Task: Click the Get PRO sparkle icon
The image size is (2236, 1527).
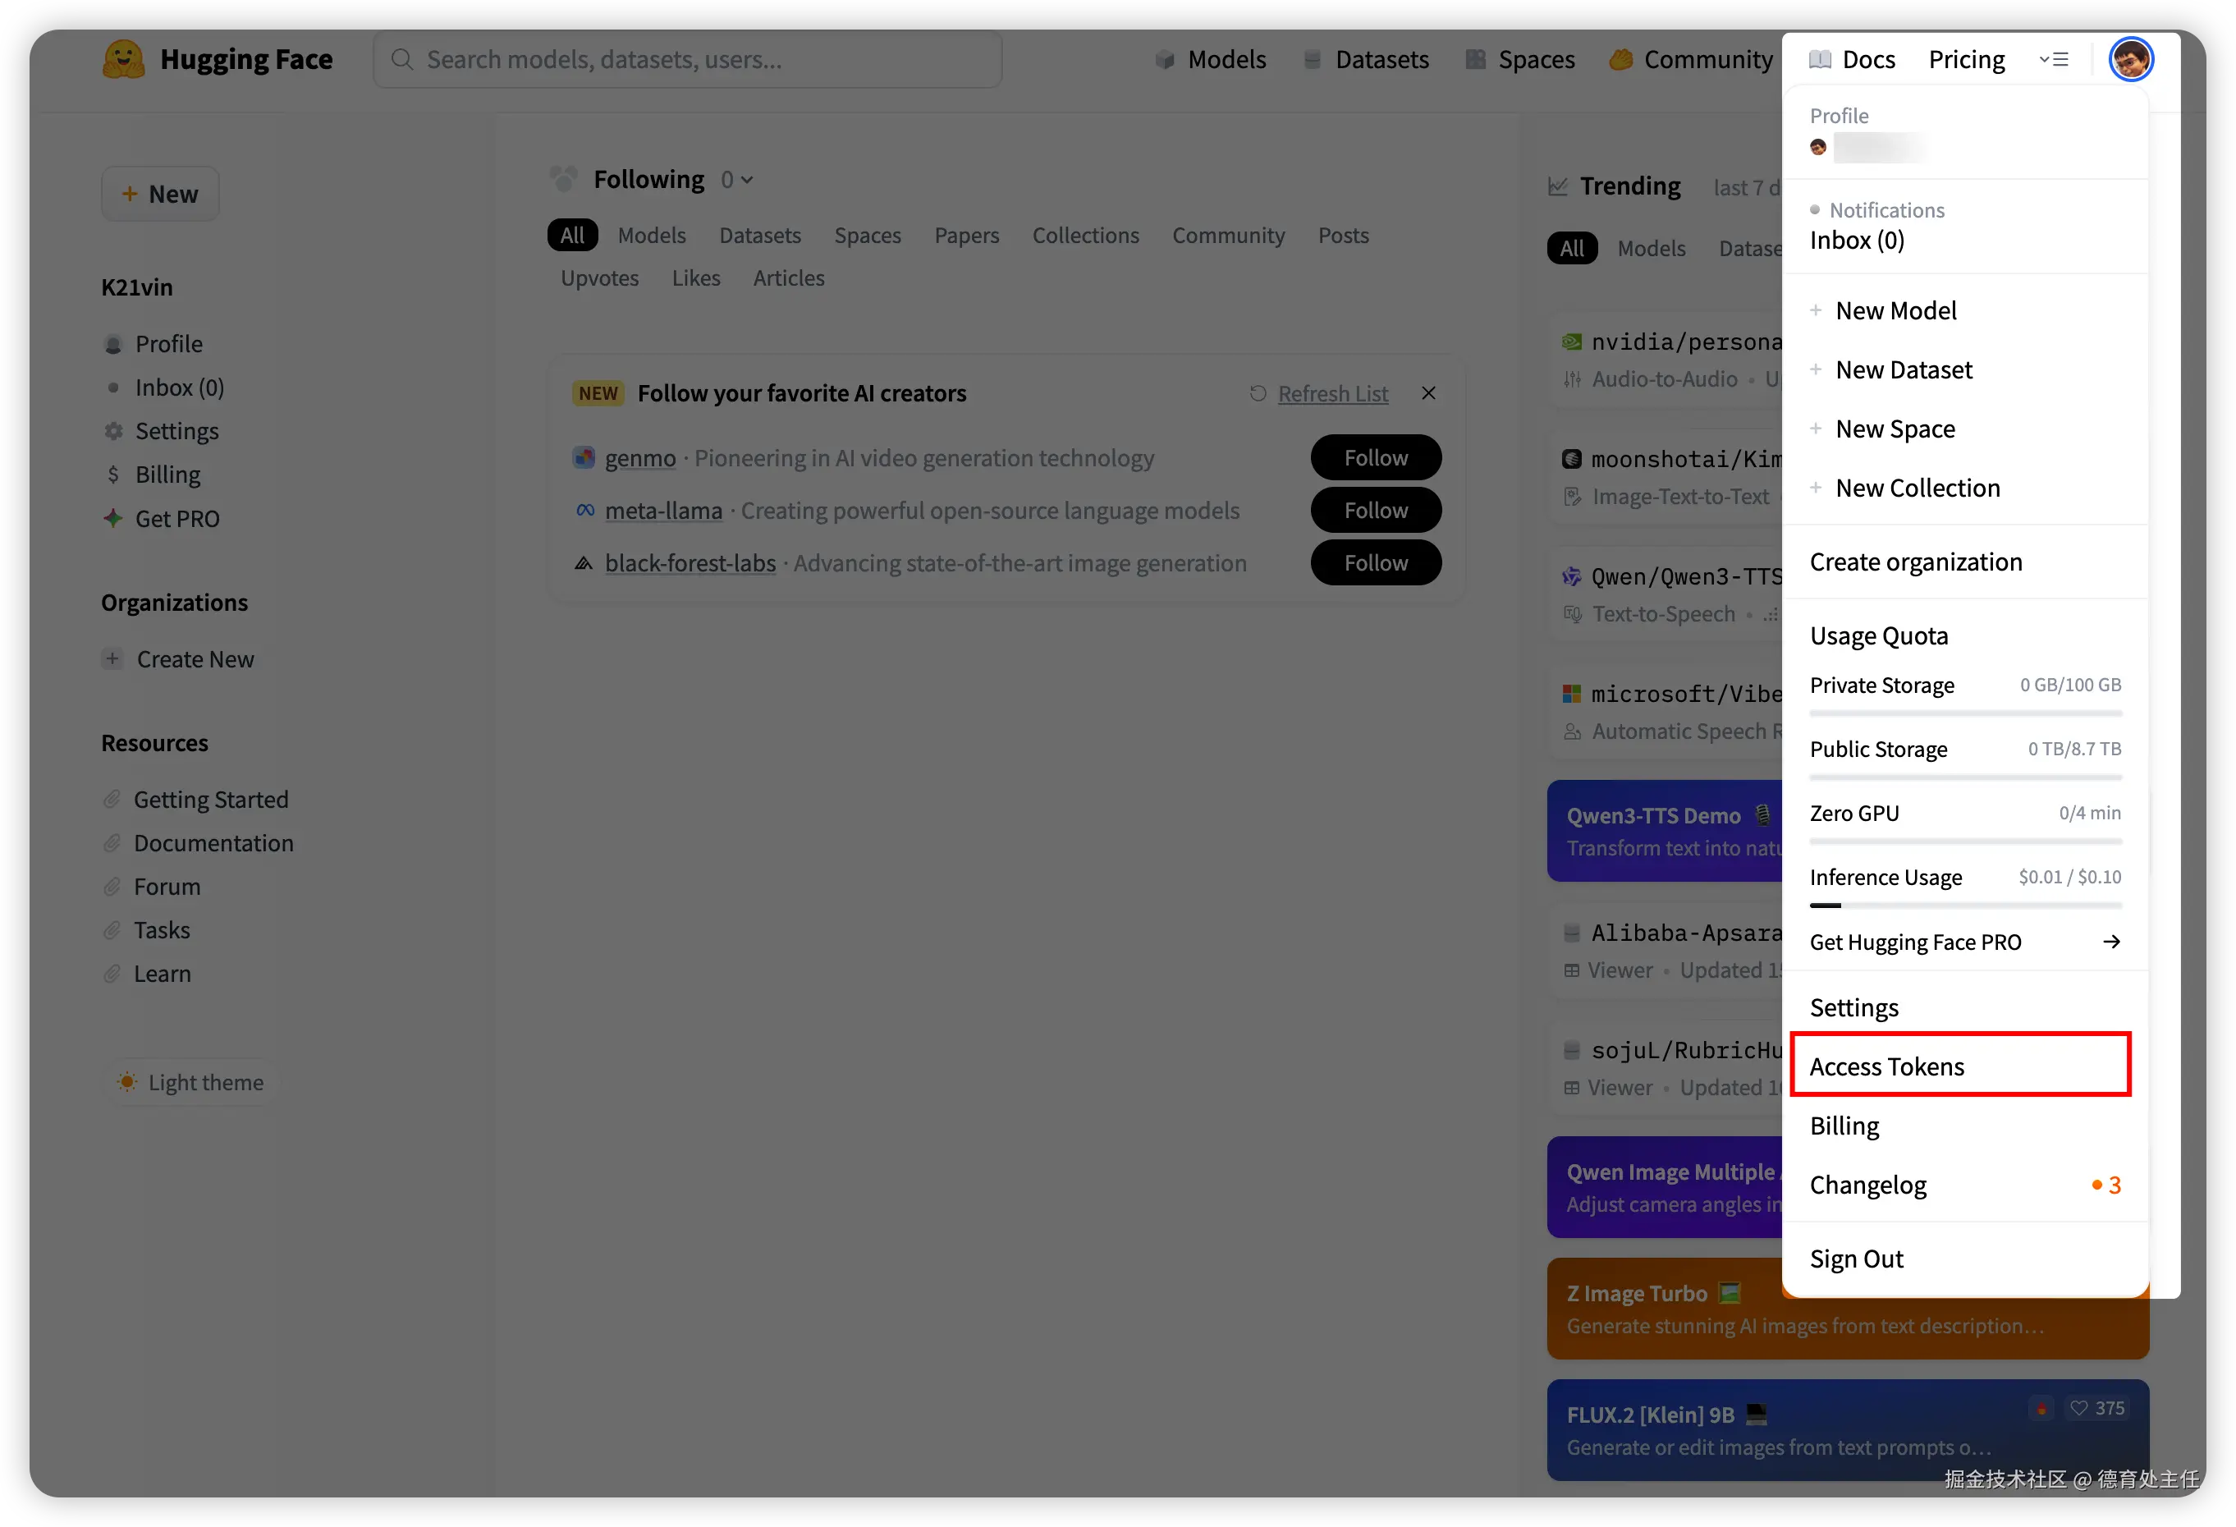Action: point(113,519)
